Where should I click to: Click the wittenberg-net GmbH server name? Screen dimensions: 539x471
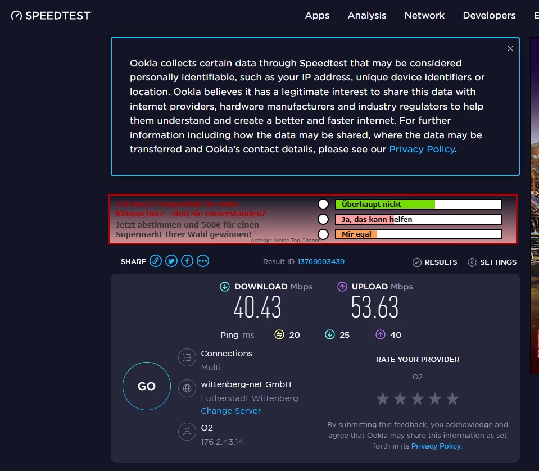(x=246, y=384)
